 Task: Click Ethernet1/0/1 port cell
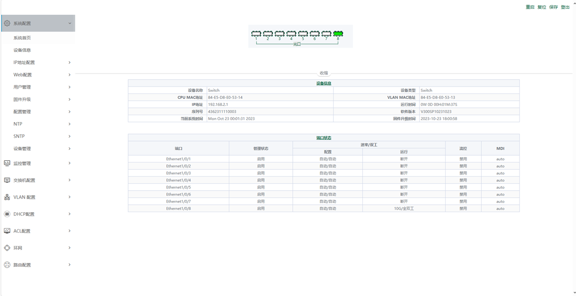tap(179, 159)
